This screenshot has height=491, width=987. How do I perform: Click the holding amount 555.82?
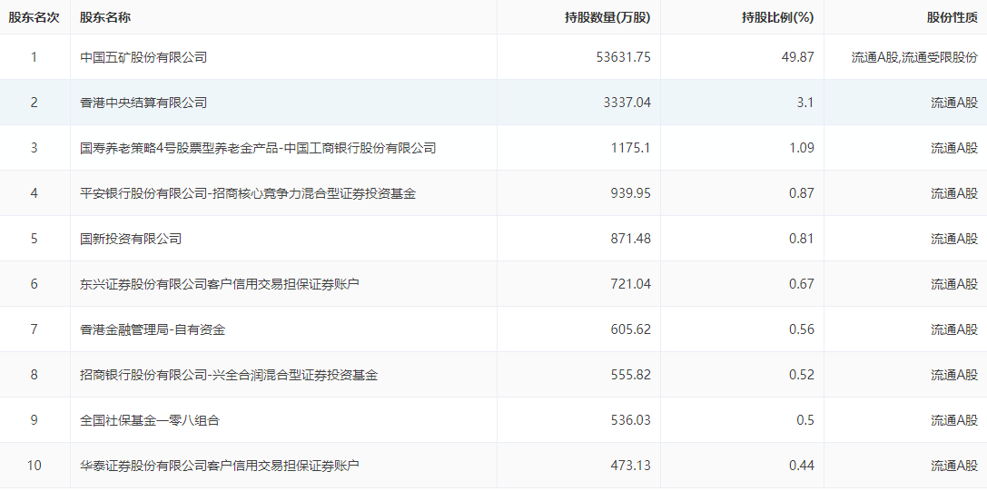point(631,375)
